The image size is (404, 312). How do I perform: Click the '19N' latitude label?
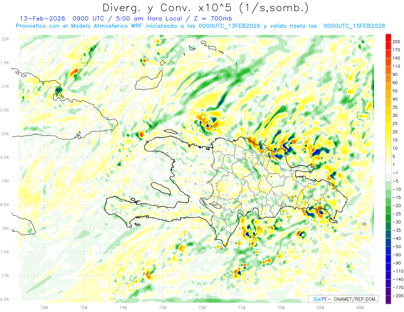click(x=5, y=181)
